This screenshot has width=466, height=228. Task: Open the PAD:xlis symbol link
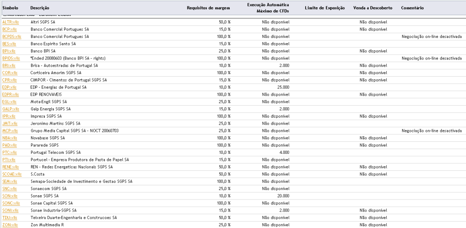[x=9, y=145]
